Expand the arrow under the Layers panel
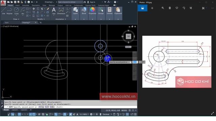Screen dimensions: 216x121 click(75, 19)
